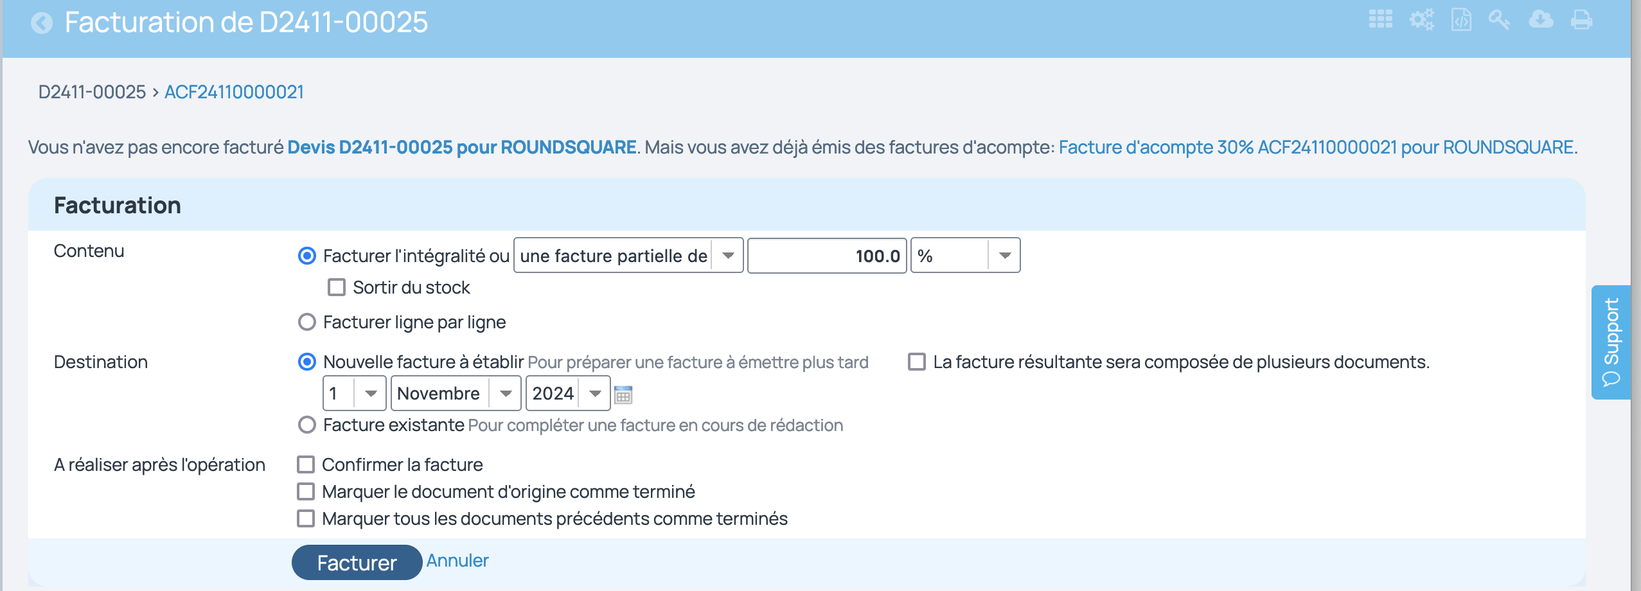Check the Sortir du stock option
1641x591 pixels.
[x=337, y=287]
